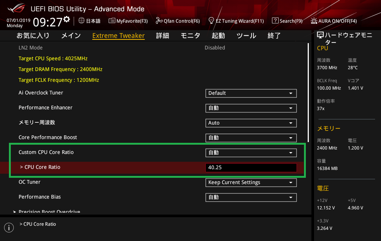This screenshot has height=241, width=381.
Task: Click the Qfan fan icon
Action: click(159, 21)
